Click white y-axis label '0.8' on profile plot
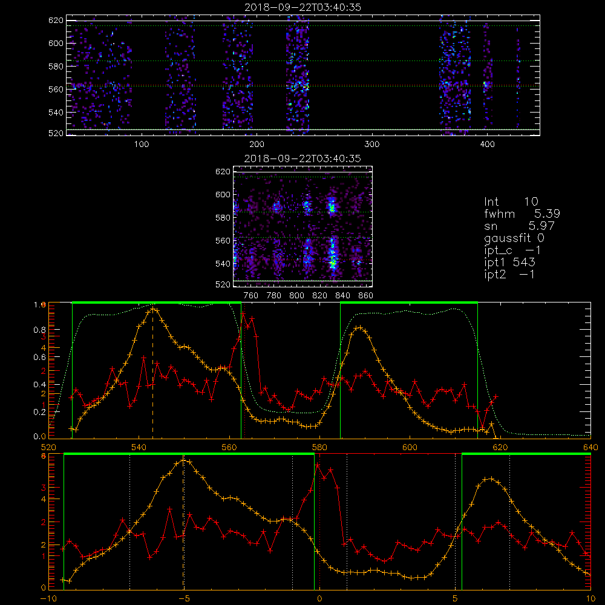 39,330
